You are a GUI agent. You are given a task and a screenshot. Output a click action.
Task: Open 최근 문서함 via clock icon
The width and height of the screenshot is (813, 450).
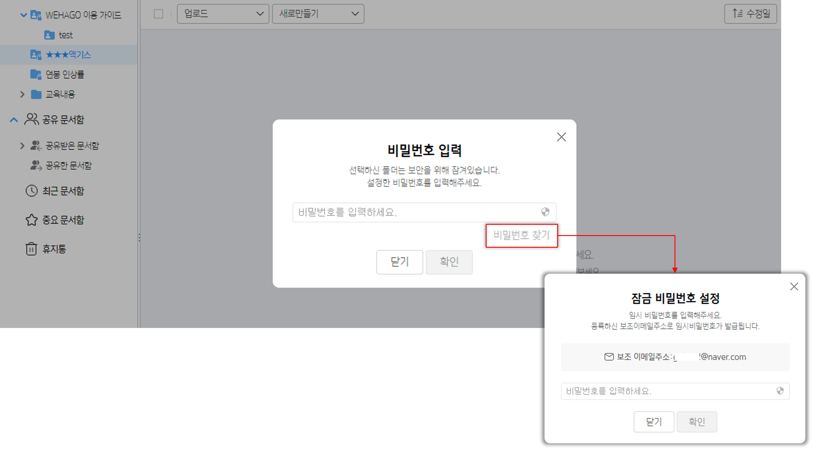31,191
